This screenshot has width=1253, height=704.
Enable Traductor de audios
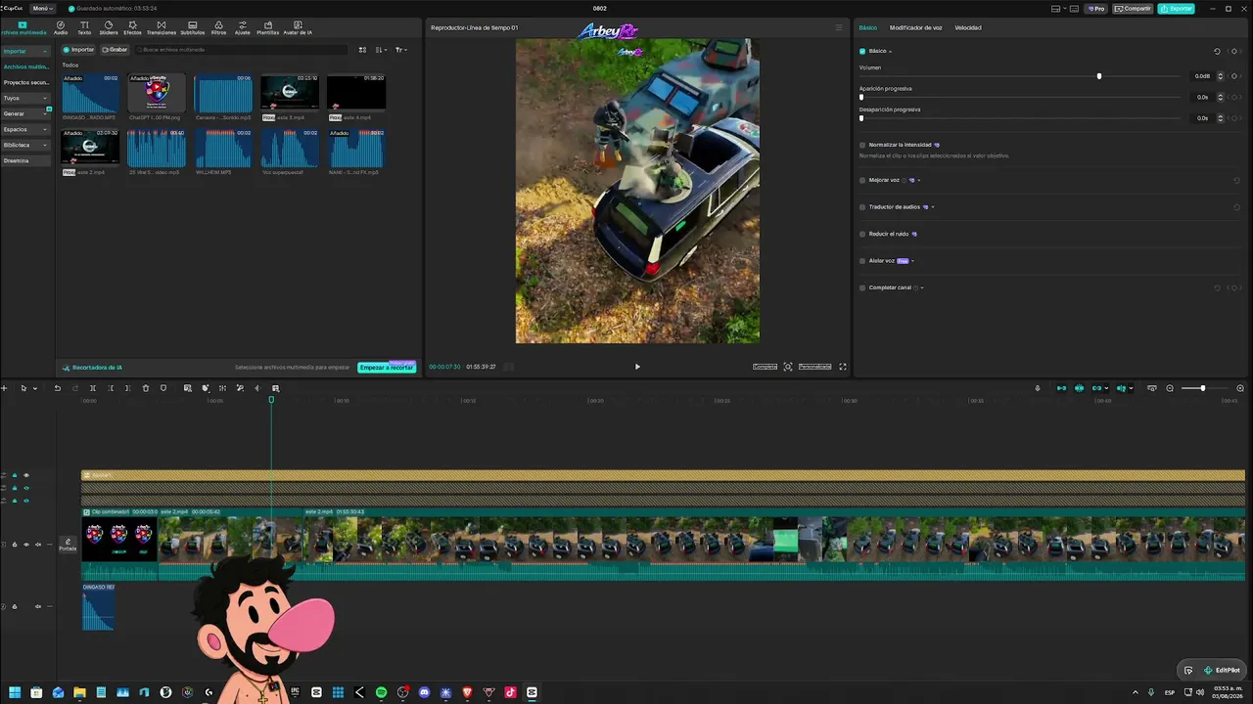[861, 207]
